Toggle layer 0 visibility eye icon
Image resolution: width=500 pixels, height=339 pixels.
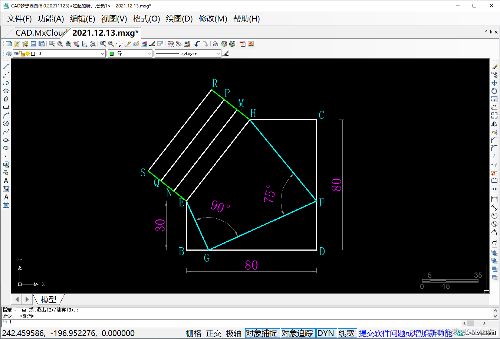(x=16, y=54)
